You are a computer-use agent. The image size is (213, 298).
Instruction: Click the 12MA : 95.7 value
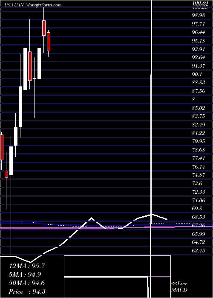(x=27, y=266)
